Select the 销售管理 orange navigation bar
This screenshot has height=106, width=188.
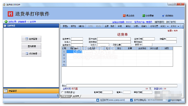coord(31,91)
